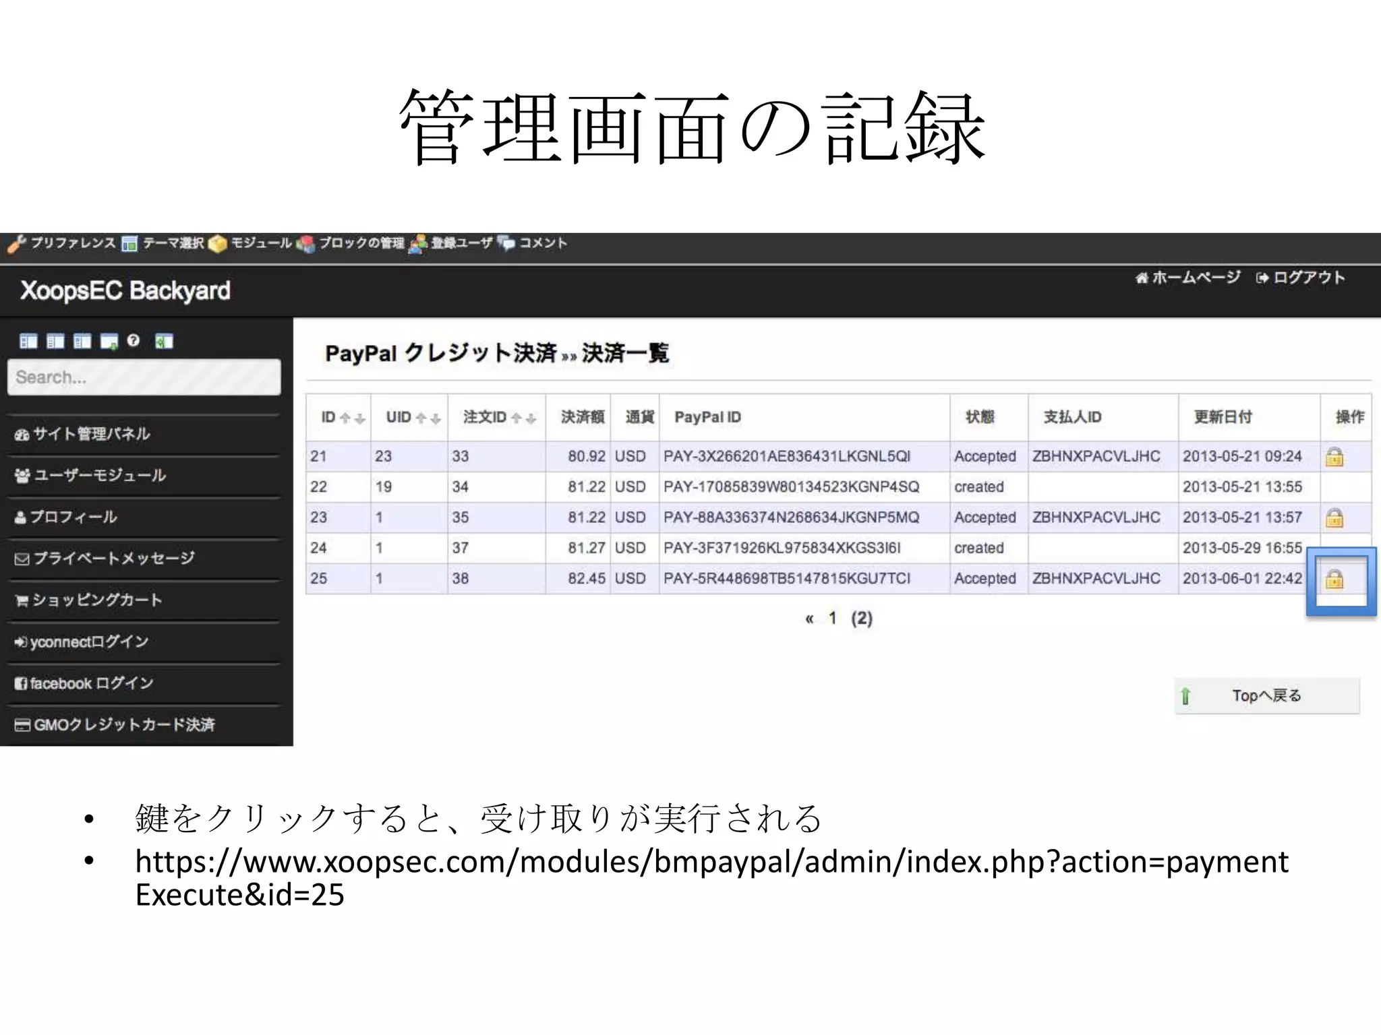Open サイト管理パネル in sidebar
This screenshot has height=1035, width=1381.
coord(82,434)
